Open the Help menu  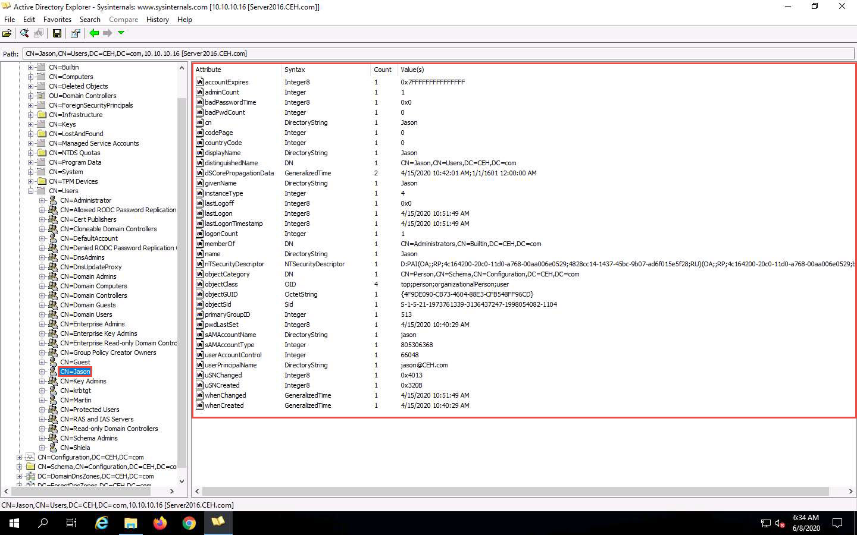coord(184,20)
